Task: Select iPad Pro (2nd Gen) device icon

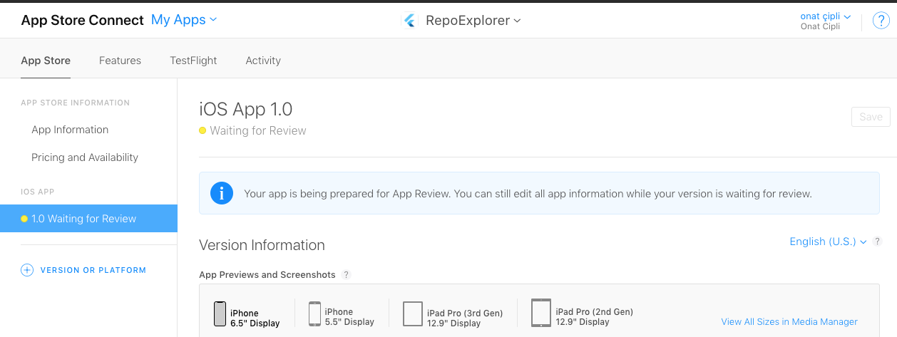Action: 541,313
